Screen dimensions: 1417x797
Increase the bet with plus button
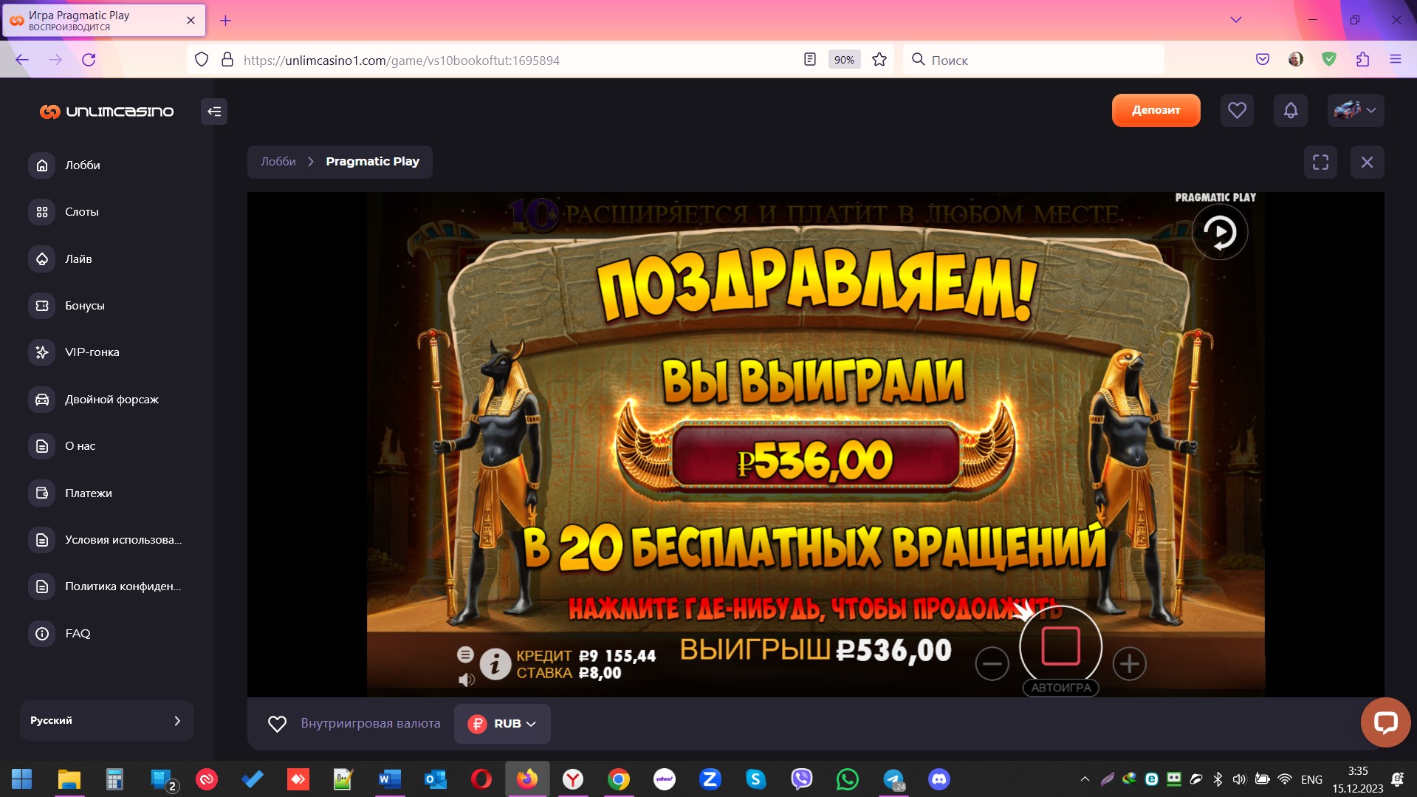[x=1129, y=664]
